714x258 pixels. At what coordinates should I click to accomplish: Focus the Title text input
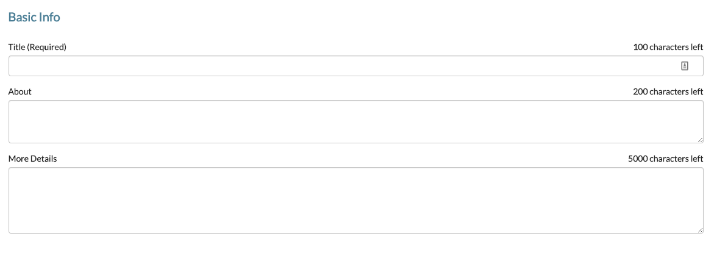coord(356,66)
